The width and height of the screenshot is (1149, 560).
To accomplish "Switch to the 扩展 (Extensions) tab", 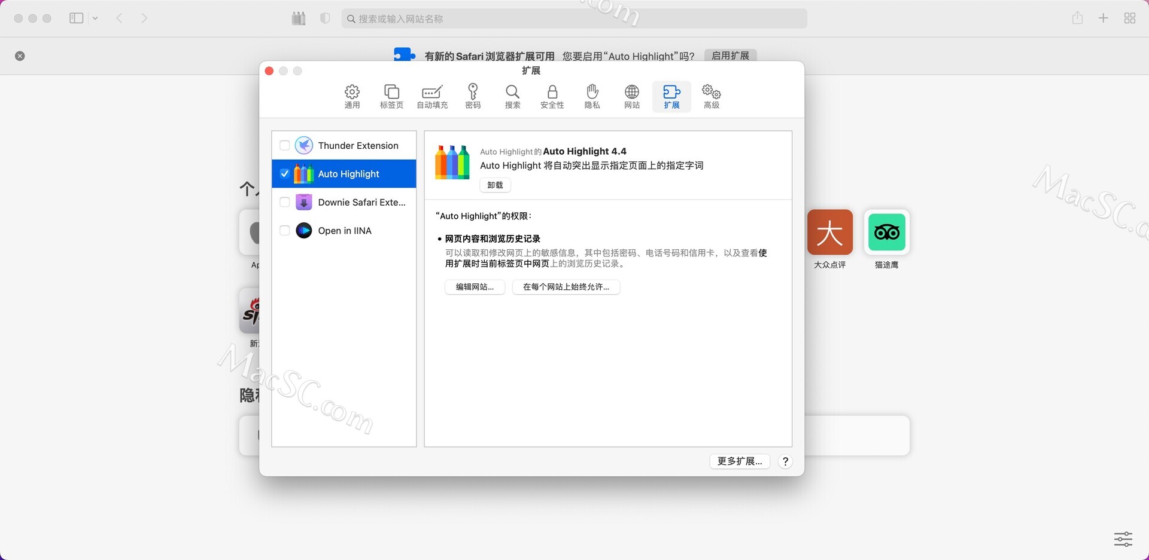I will click(671, 96).
